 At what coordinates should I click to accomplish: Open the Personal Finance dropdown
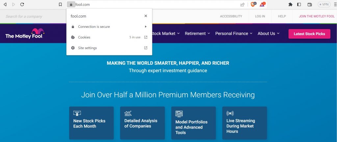(234, 33)
